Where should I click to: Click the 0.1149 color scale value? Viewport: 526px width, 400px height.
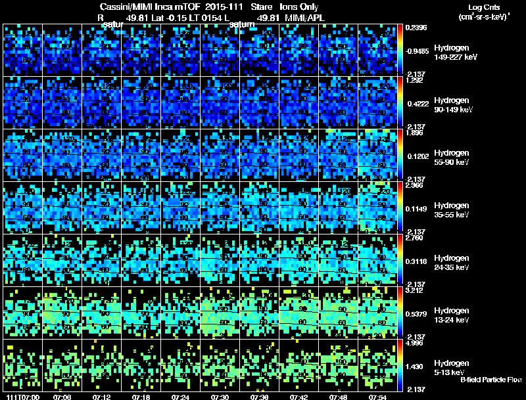tap(416, 209)
